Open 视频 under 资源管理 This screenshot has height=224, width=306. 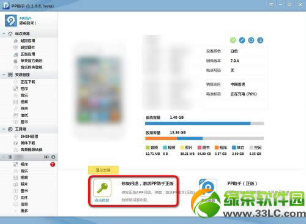tap(24, 102)
